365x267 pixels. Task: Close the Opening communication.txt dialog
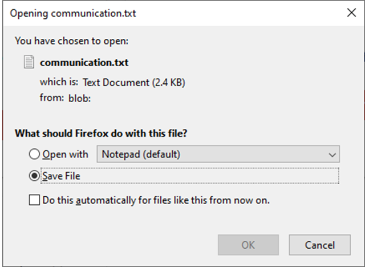click(351, 13)
